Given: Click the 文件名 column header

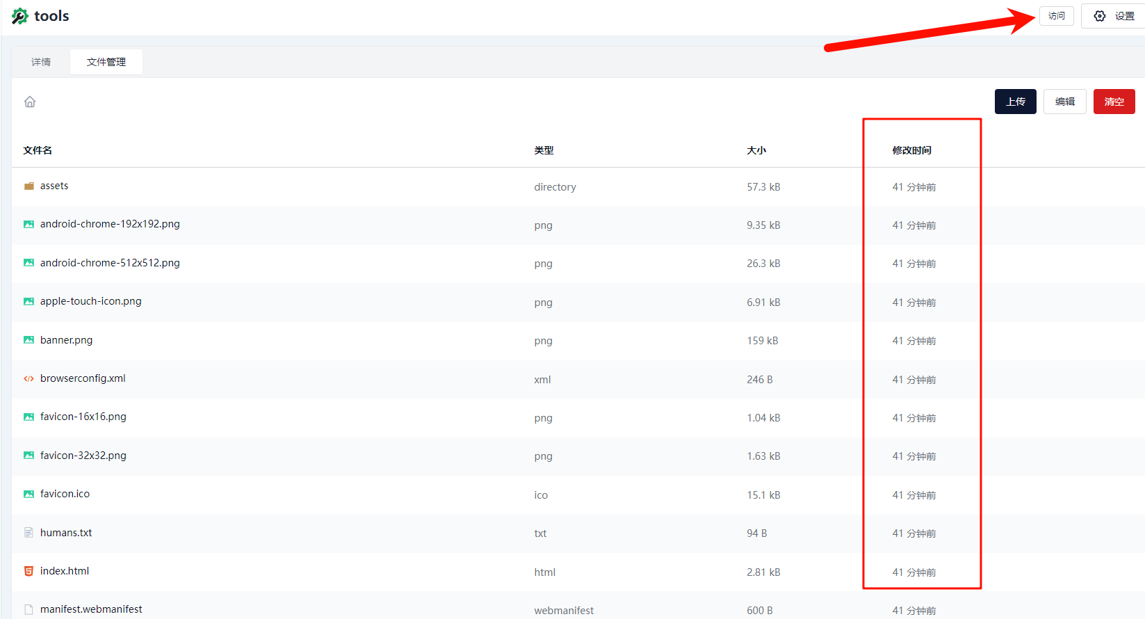Looking at the screenshot, I should tap(38, 150).
